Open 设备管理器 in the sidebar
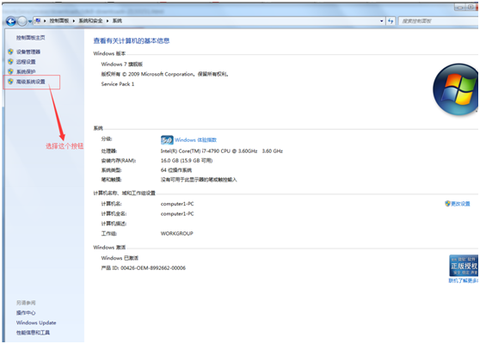The height and width of the screenshot is (344, 480). 28,52
